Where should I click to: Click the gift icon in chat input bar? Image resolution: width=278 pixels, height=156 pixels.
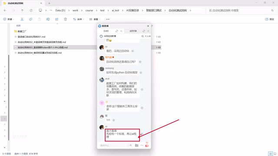click(147, 145)
